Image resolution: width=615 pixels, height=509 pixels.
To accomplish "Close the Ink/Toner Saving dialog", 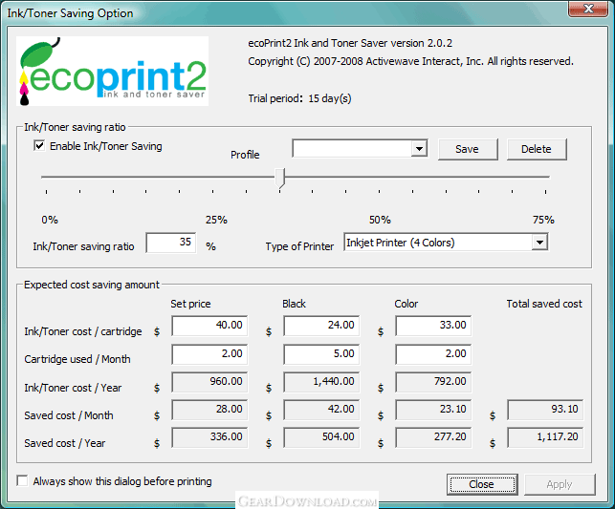I will coord(482,485).
